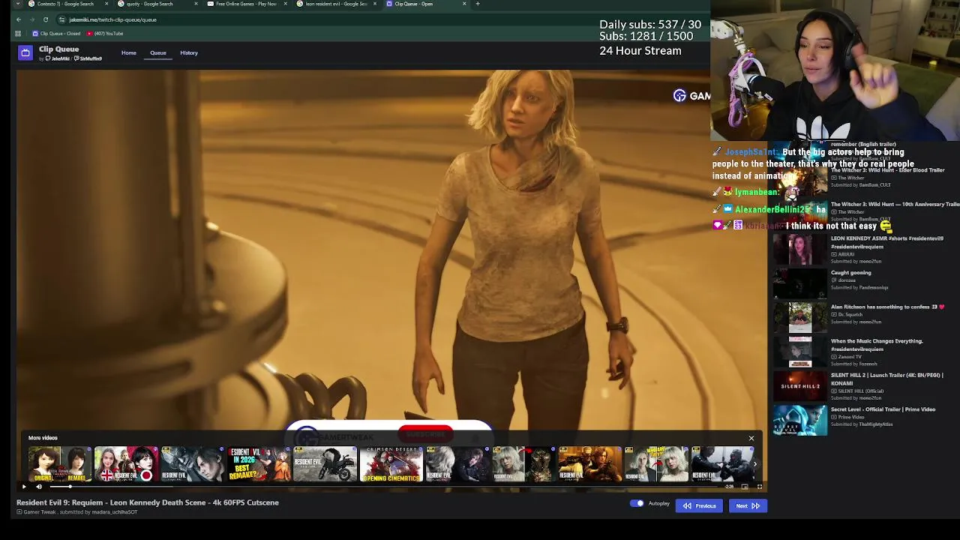Open the new tab plus button
This screenshot has width=960, height=540.
(x=478, y=4)
